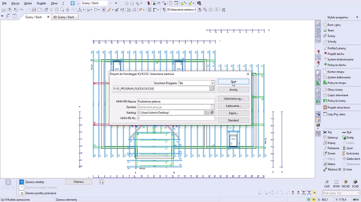Click the search icon next to Odznacz
Screen dimensions: 361x202
[x=101, y=182]
